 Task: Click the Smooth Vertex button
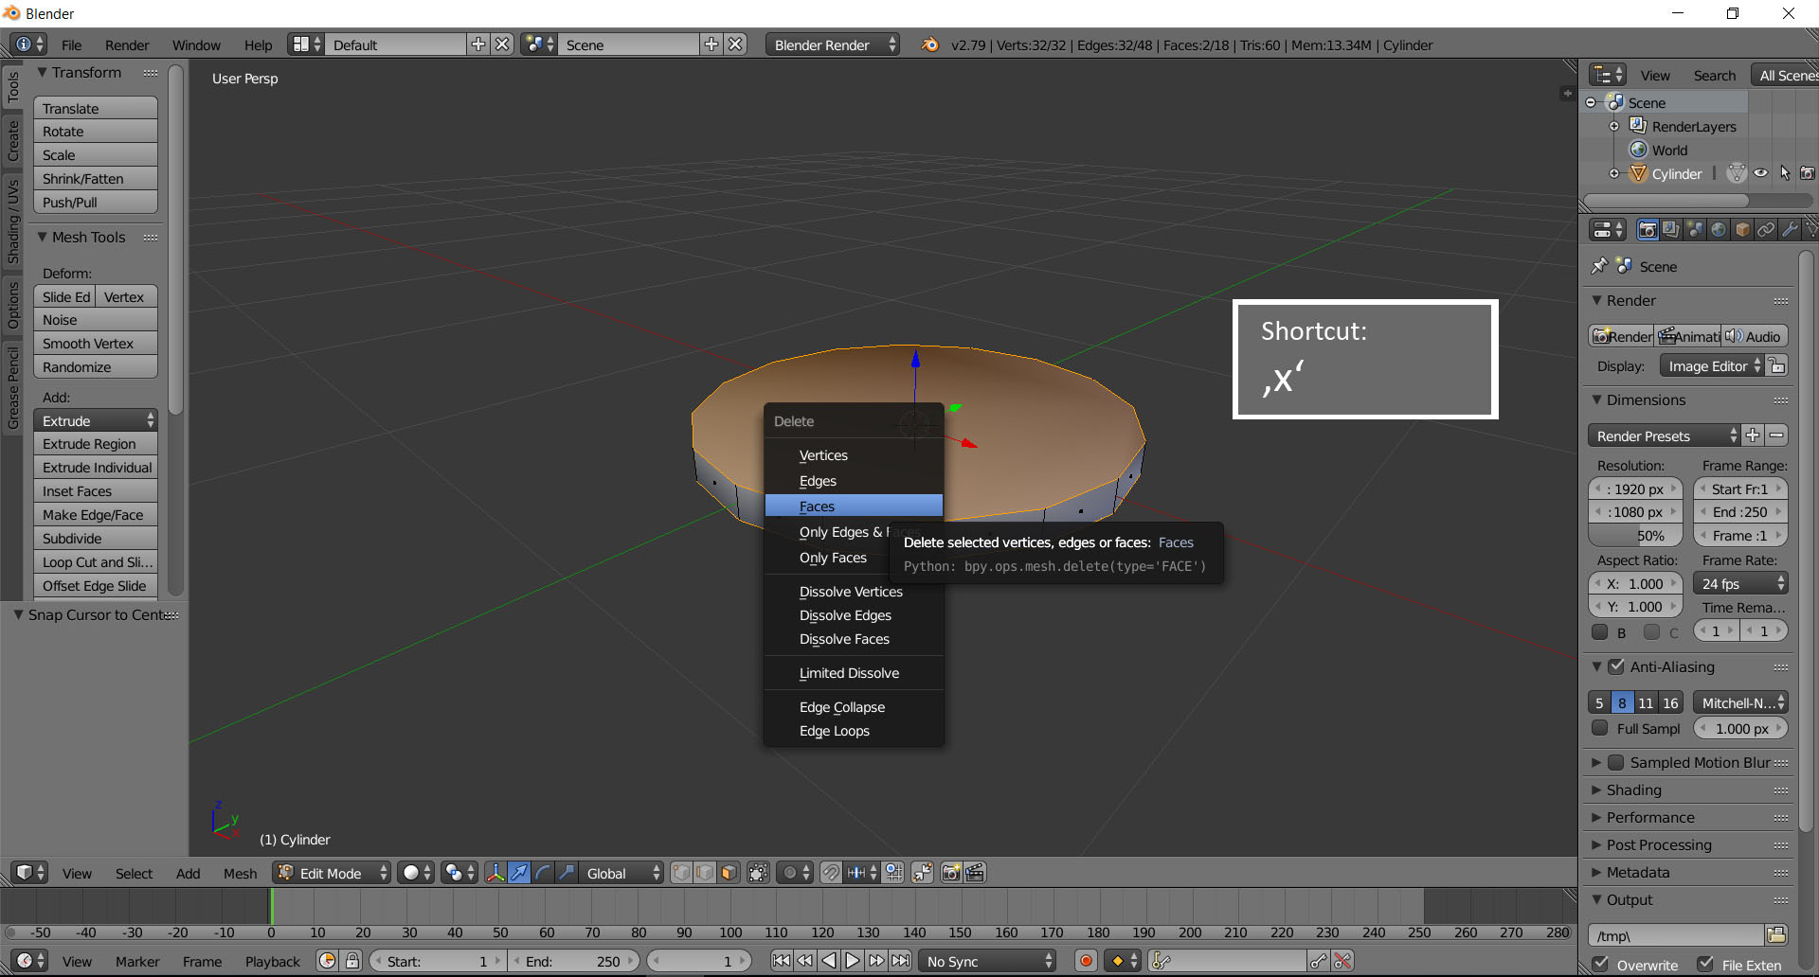[96, 344]
